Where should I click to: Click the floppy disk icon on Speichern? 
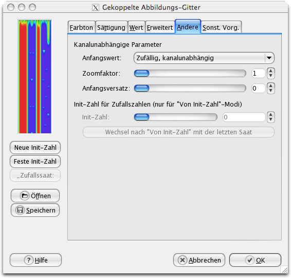pyautogui.click(x=20, y=210)
